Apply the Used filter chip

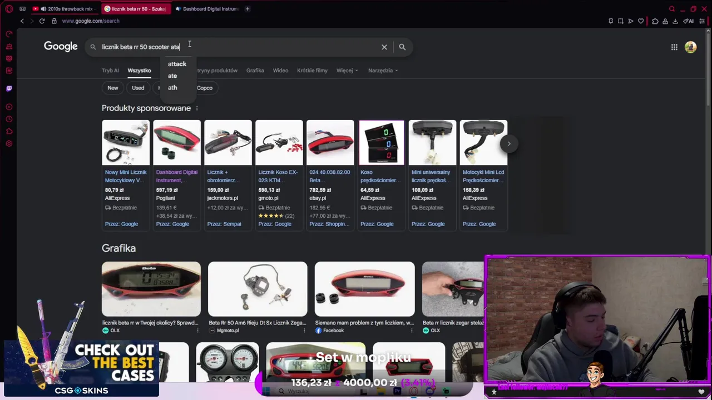(138, 88)
